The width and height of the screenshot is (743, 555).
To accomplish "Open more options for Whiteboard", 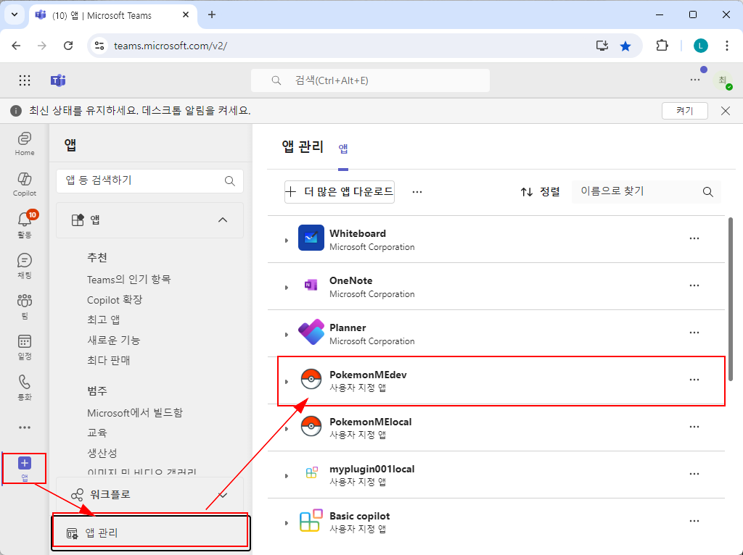I will pyautogui.click(x=694, y=238).
